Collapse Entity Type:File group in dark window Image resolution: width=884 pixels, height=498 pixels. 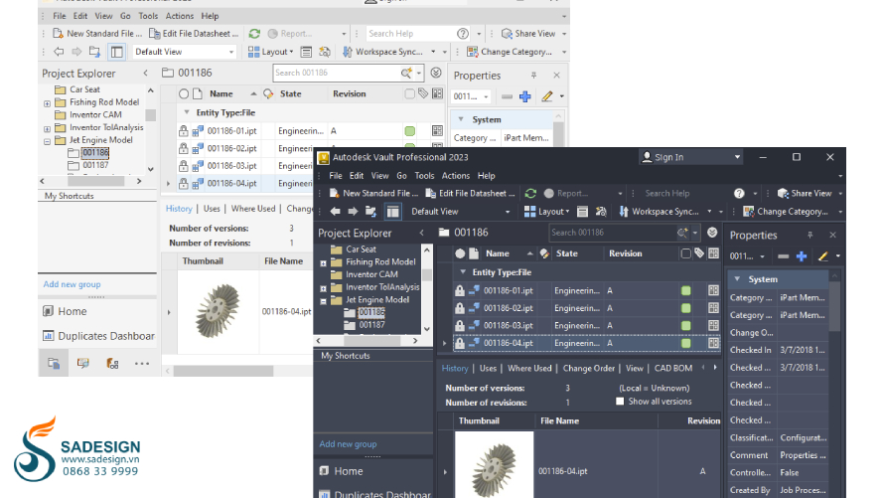coord(462,272)
